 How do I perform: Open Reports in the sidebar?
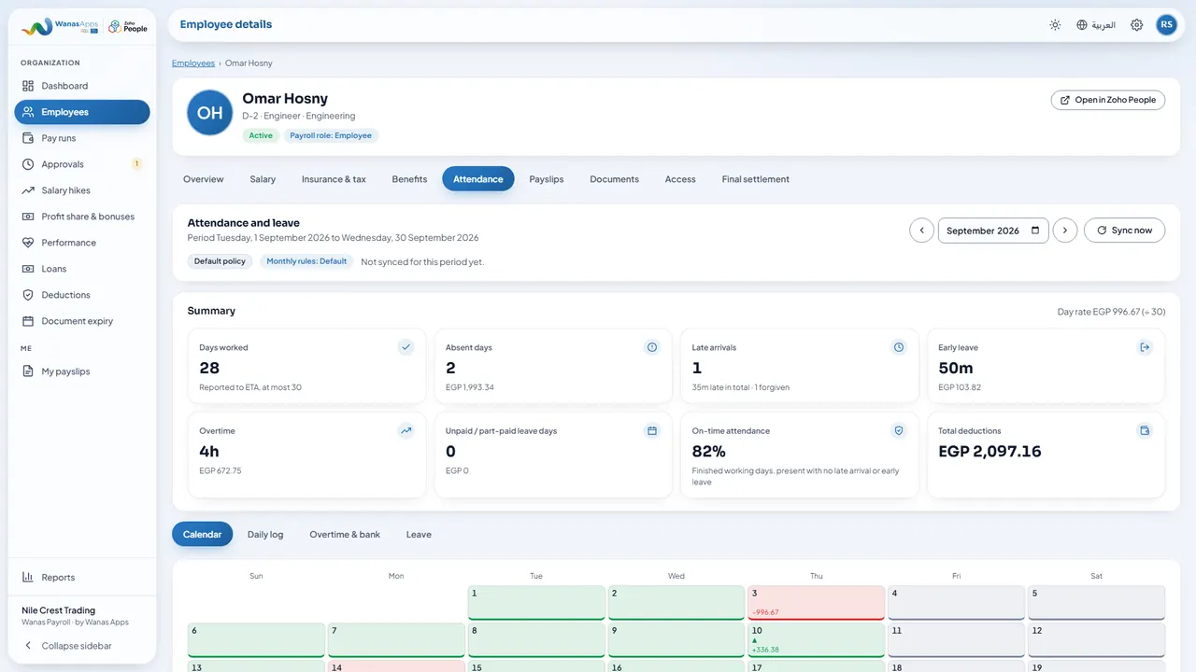coord(82,577)
